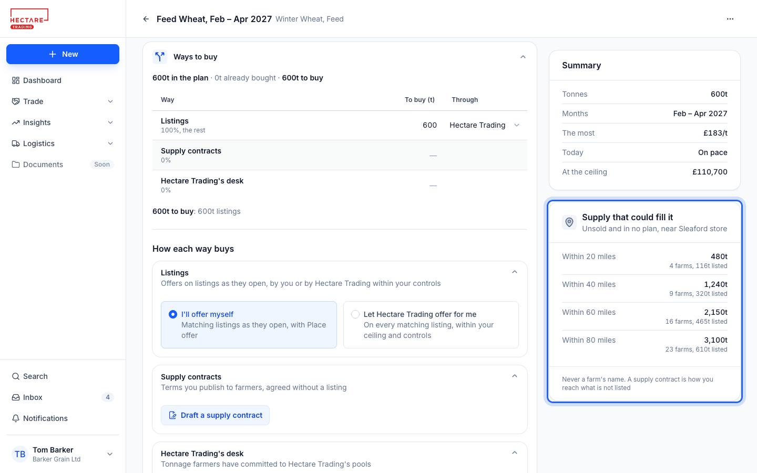Collapse the Supply contracts card
Screen dimensions: 757x473
click(x=515, y=376)
